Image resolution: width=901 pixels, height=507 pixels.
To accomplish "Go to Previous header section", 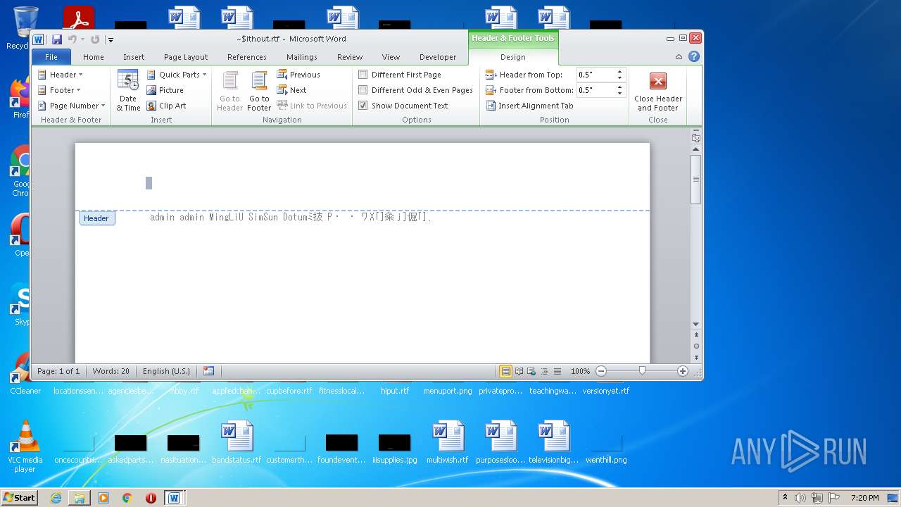I will click(x=298, y=75).
